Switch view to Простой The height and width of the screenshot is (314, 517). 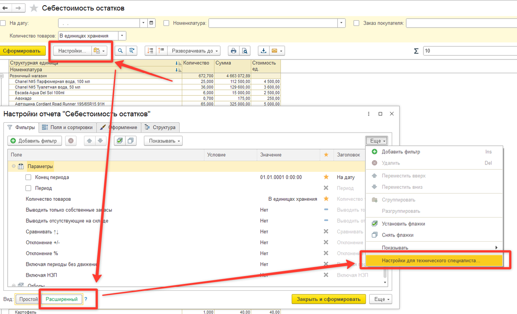(28, 299)
